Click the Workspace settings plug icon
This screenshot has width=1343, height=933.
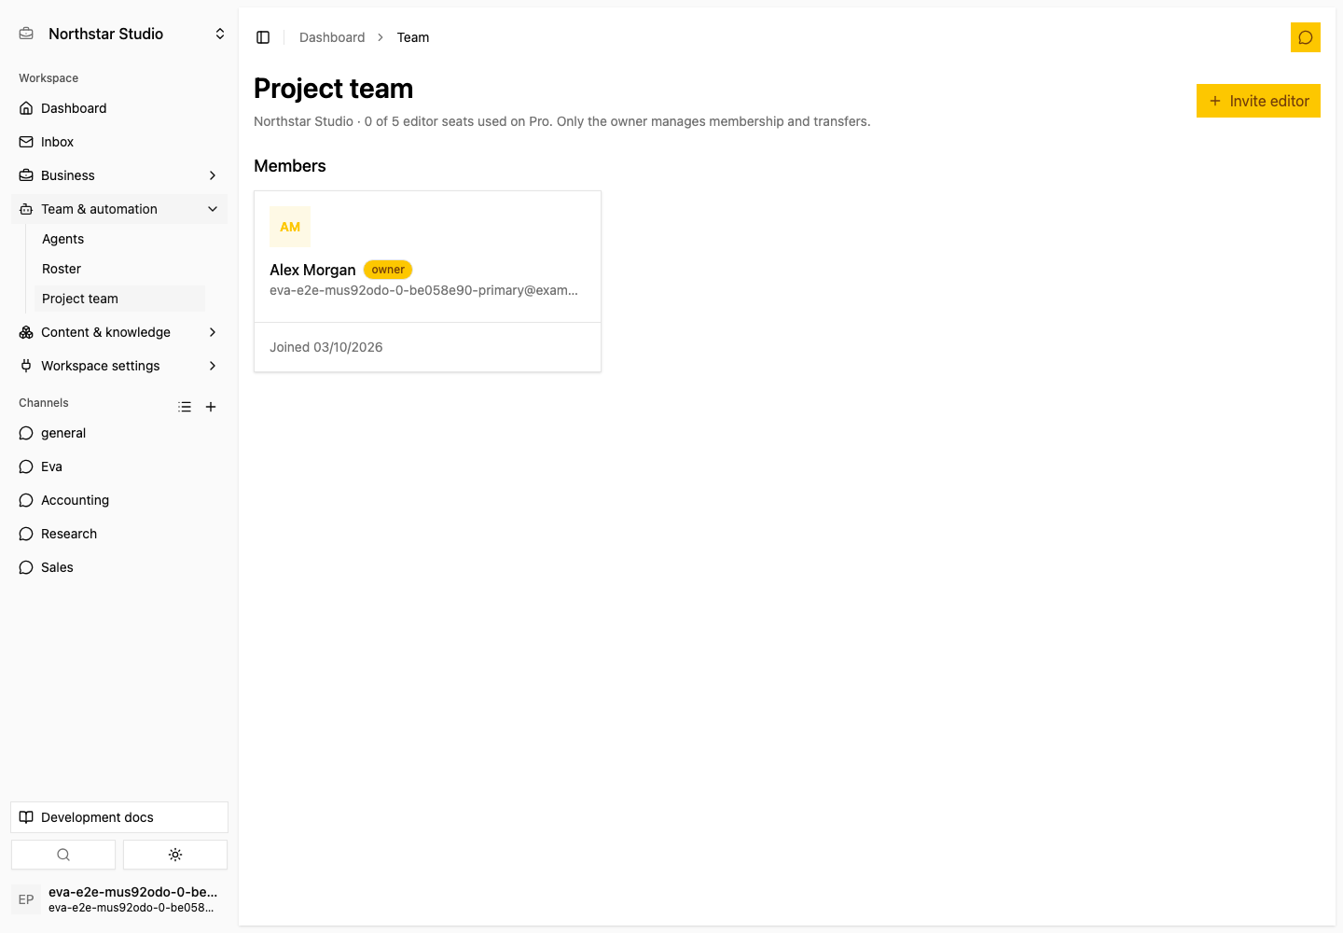(x=26, y=366)
